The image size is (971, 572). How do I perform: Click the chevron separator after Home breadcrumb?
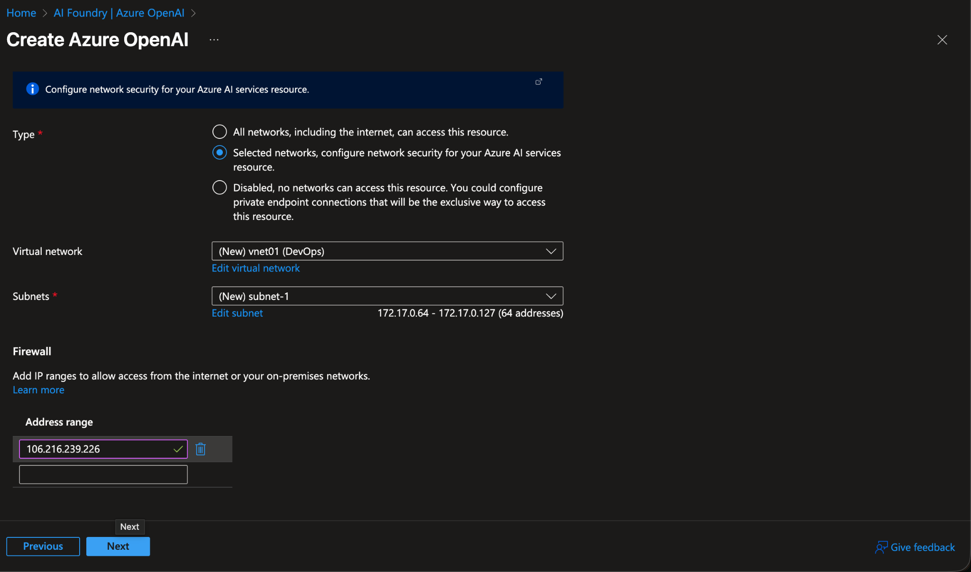point(45,13)
